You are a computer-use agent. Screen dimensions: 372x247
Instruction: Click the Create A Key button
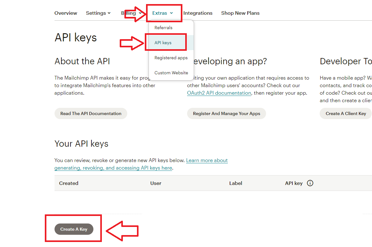coord(74,229)
